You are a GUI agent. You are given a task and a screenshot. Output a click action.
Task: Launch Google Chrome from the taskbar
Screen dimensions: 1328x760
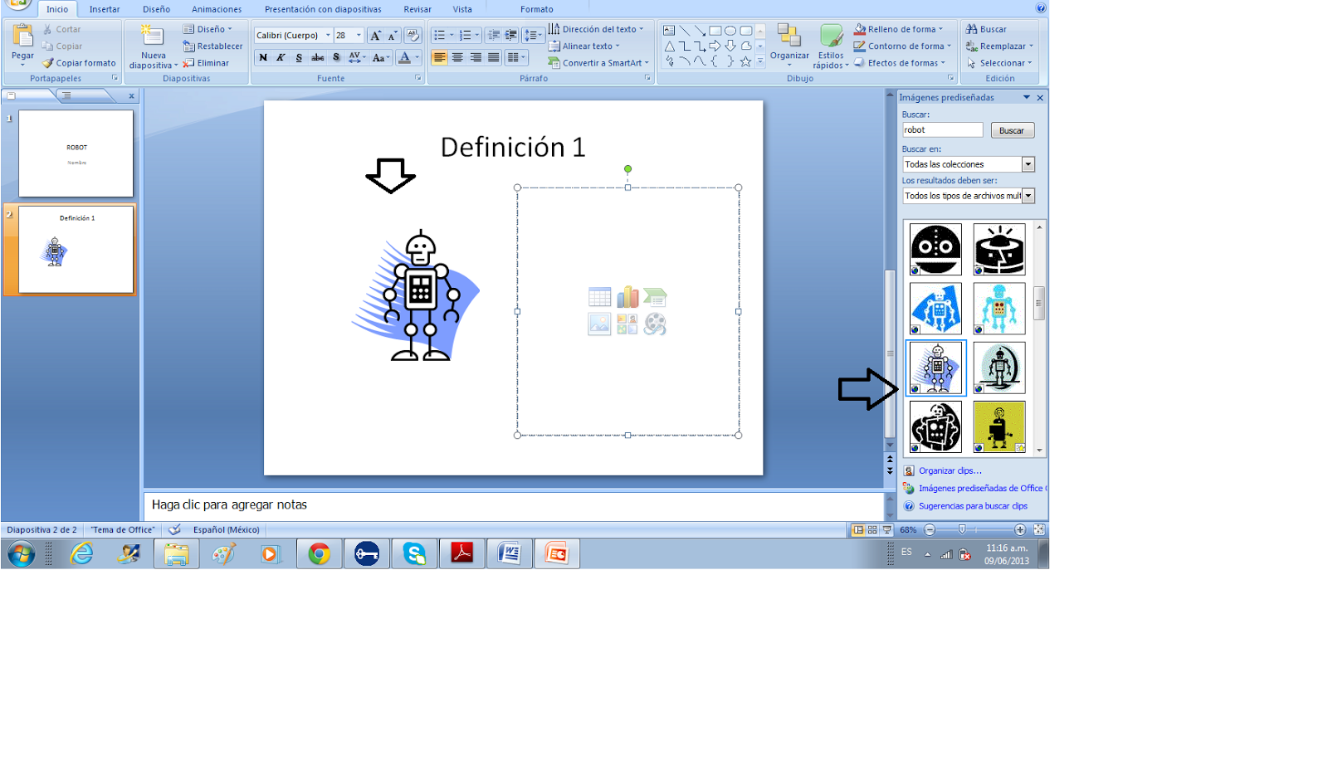[320, 553]
